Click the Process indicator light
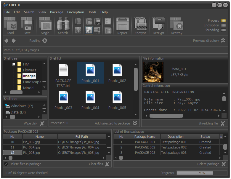The height and width of the screenshot is (179, 231). 224,21
